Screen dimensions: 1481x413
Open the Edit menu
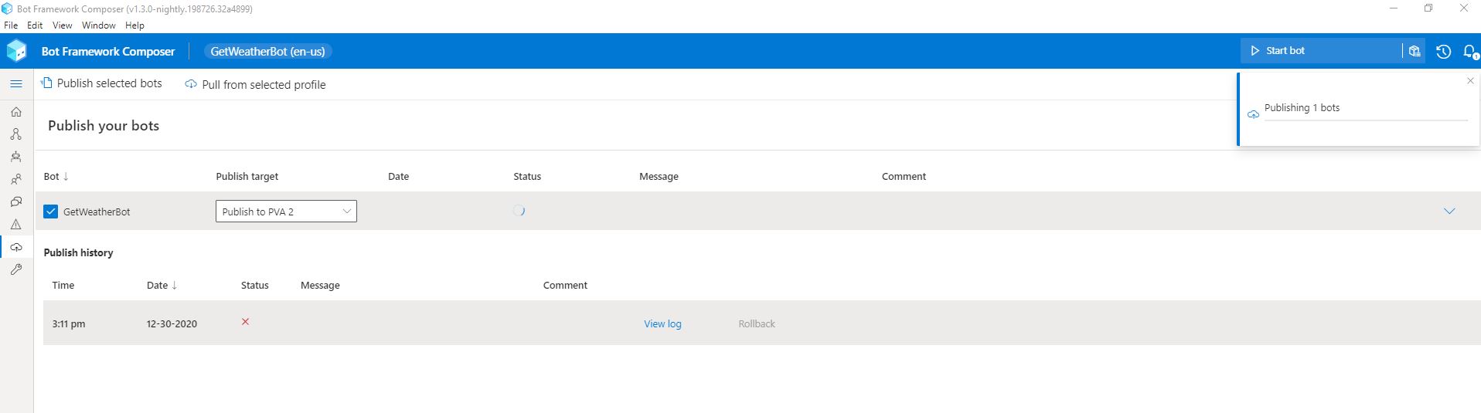point(35,25)
